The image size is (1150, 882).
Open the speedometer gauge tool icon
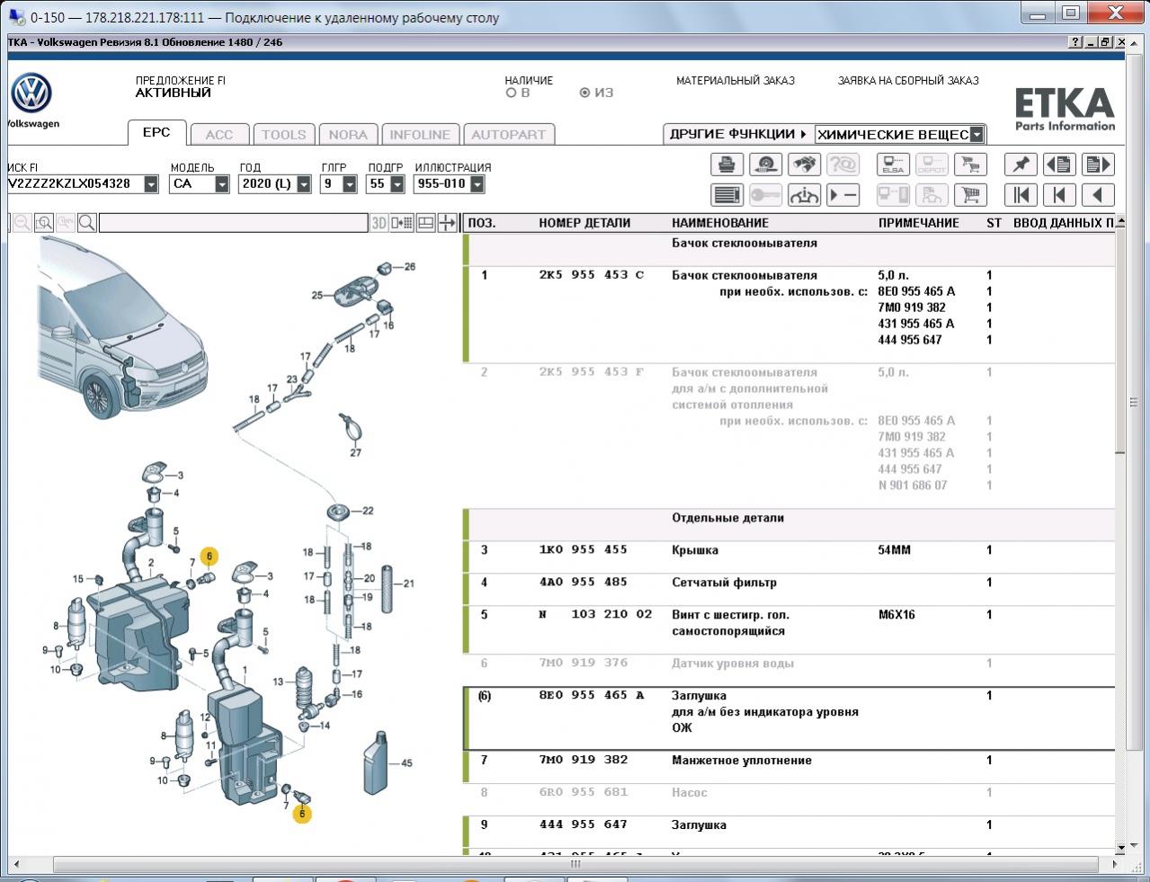click(x=765, y=165)
